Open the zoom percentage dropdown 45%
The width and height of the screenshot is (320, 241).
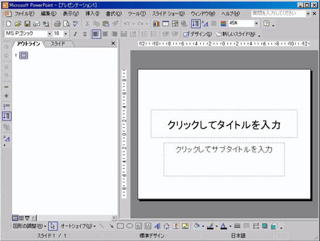[257, 23]
